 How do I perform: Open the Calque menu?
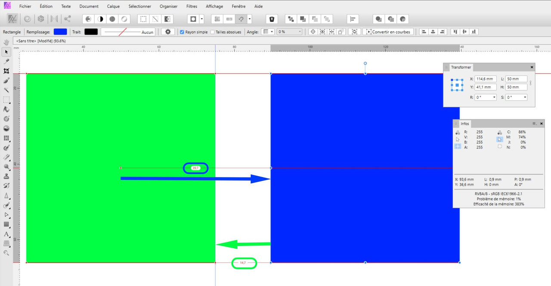pos(113,6)
